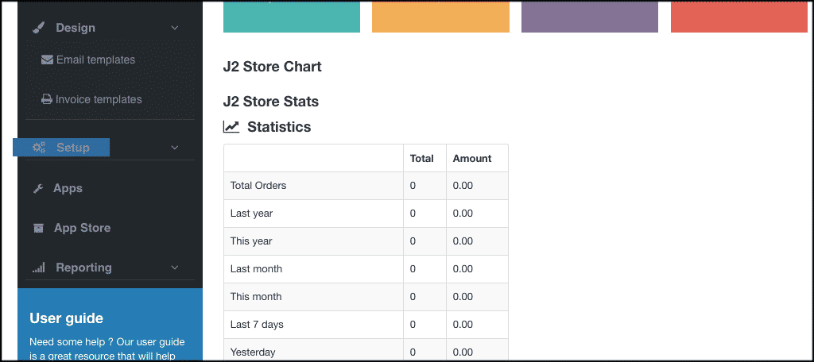Select the Yesterday row label
Viewport: 814px width, 362px height.
[253, 352]
